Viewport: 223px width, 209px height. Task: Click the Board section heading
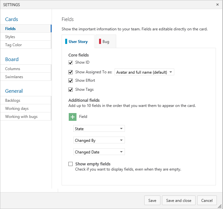pos(12,59)
